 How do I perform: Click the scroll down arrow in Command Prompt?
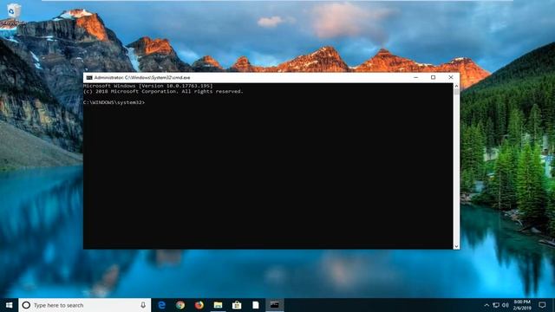click(x=456, y=246)
